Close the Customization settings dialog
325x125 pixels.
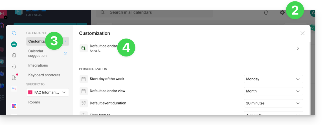point(302,33)
